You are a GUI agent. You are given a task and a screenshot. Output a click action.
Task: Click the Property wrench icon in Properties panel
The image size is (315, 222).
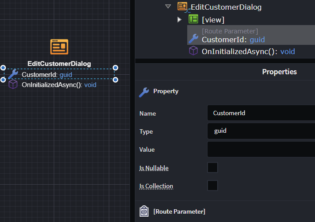point(144,91)
